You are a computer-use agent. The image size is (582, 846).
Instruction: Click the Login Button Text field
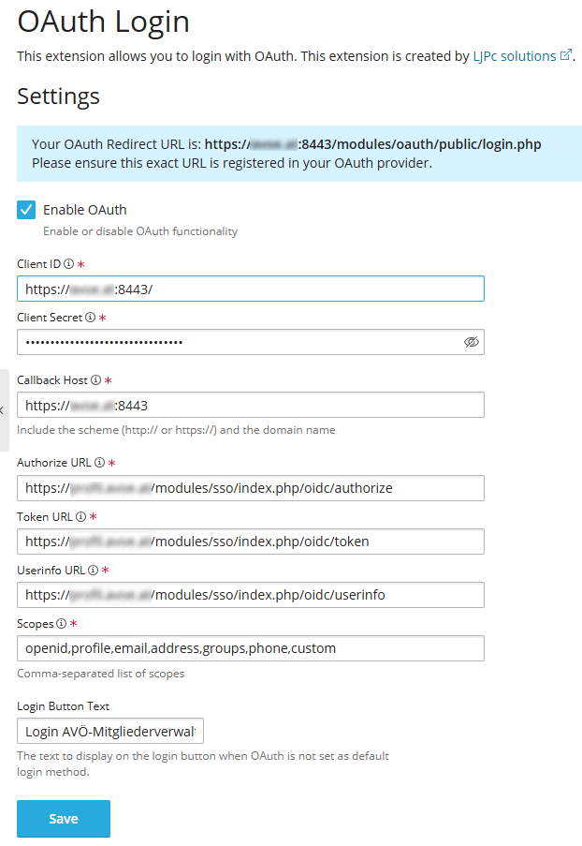(x=110, y=731)
